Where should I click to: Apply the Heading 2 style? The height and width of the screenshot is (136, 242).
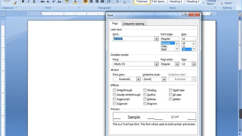point(193,2)
